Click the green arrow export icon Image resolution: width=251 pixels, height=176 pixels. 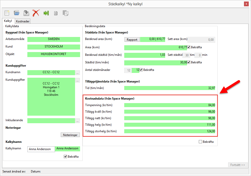(x=46, y=13)
